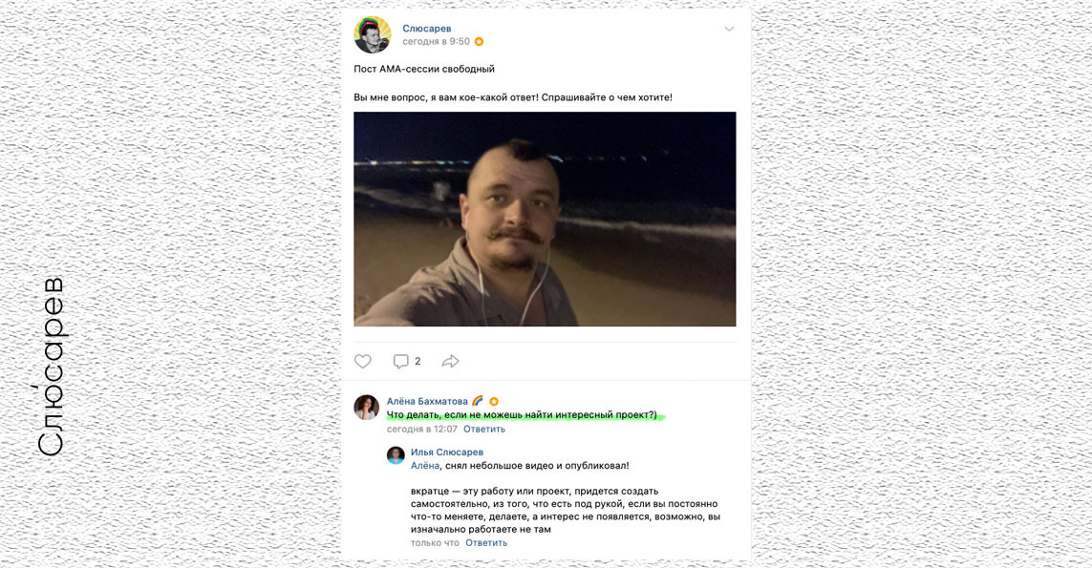Screen dimensions: 1092x568
Task: Open the post options chevron menu
Action: click(x=729, y=30)
